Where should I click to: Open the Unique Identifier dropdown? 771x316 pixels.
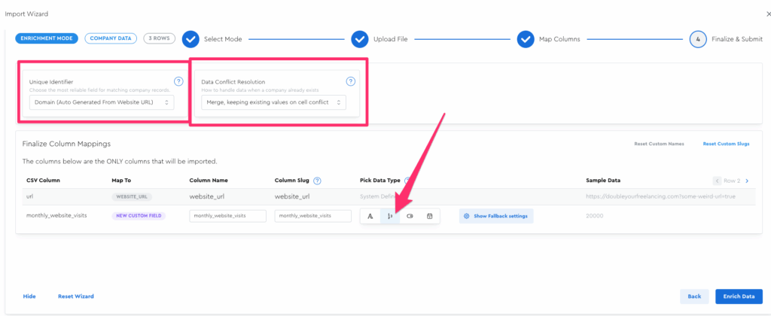[x=101, y=102]
